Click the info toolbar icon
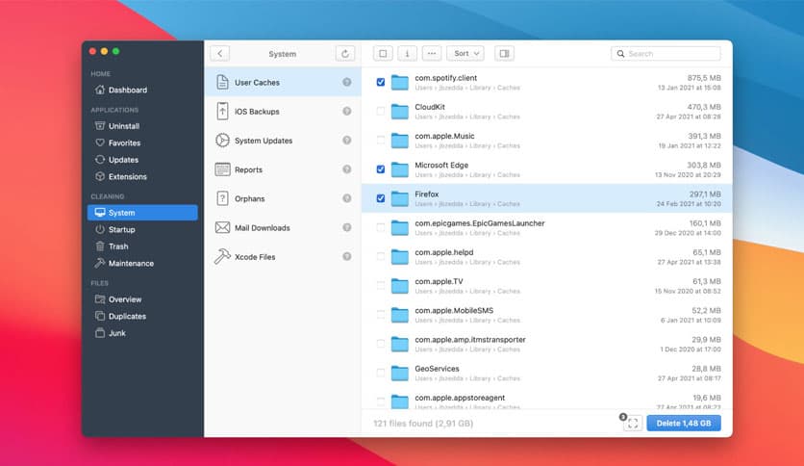 (x=407, y=53)
